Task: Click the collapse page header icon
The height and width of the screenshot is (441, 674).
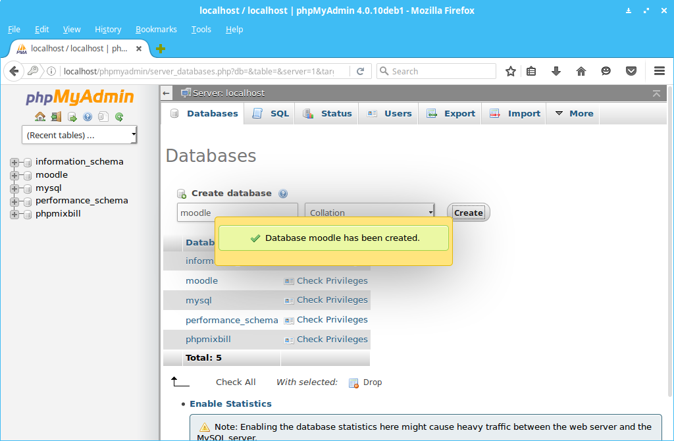Action: pos(656,93)
